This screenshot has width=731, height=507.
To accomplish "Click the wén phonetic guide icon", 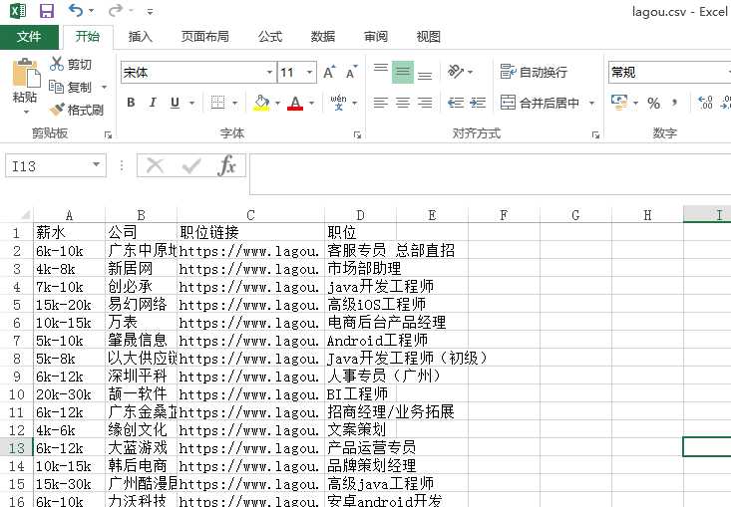I will [x=338, y=103].
